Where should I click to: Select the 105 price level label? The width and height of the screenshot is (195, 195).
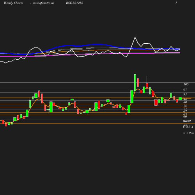[x=186, y=84]
